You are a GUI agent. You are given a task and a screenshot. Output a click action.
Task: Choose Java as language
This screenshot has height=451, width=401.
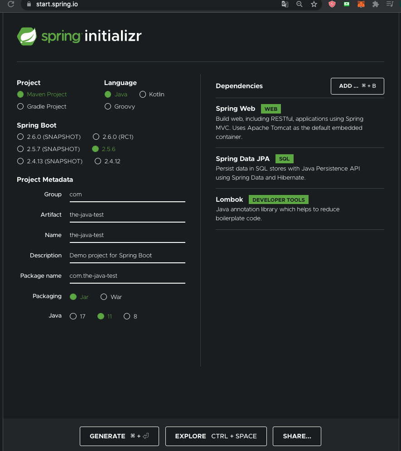point(116,95)
